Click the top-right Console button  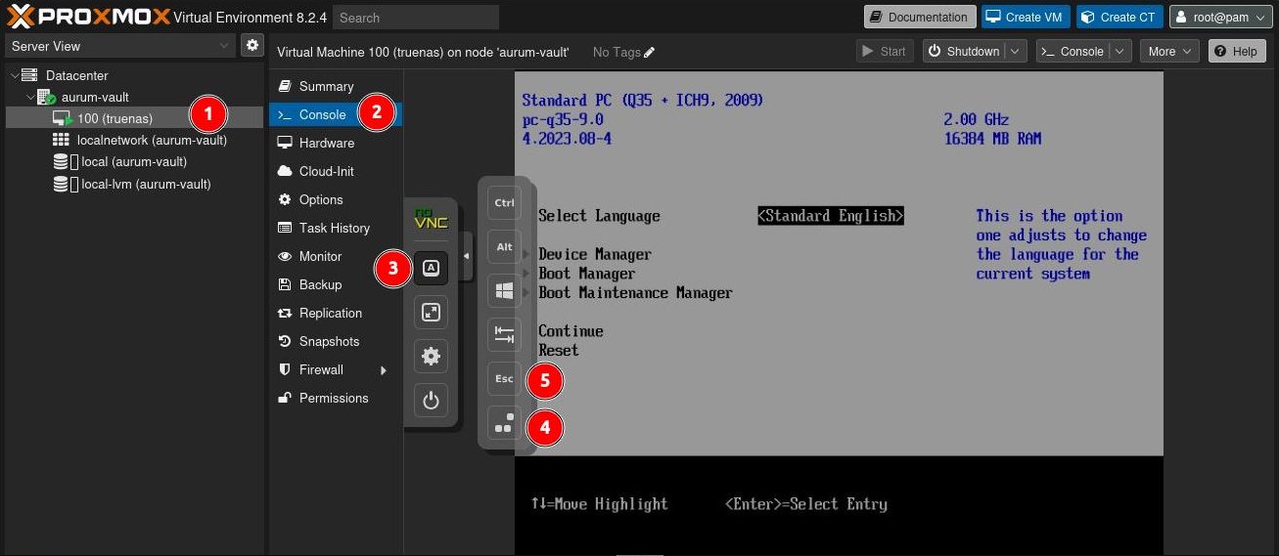(1073, 51)
